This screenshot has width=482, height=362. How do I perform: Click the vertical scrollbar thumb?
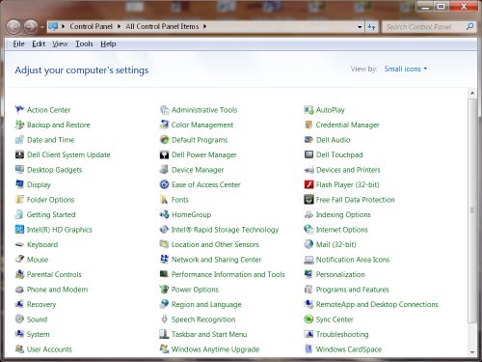472,210
